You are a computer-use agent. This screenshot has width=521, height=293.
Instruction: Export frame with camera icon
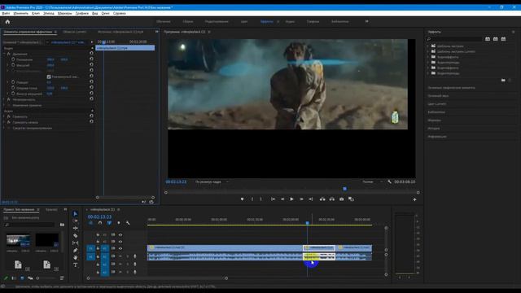point(342,199)
